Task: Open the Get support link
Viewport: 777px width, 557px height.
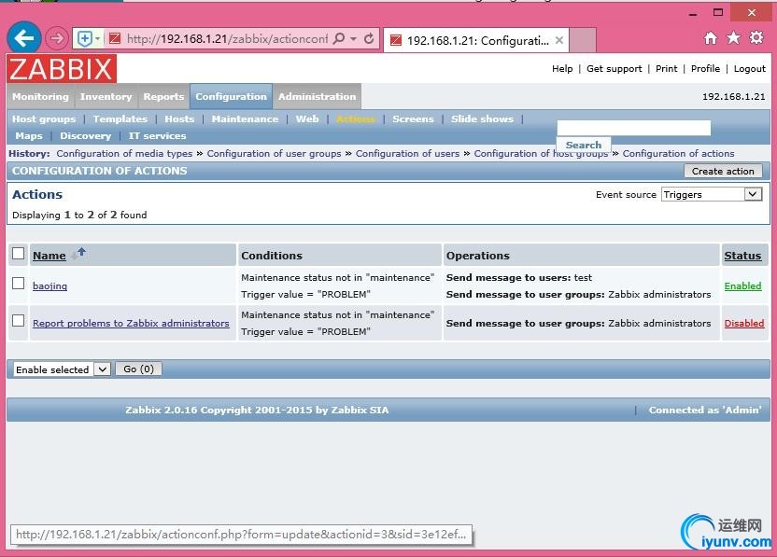Action: coord(614,68)
